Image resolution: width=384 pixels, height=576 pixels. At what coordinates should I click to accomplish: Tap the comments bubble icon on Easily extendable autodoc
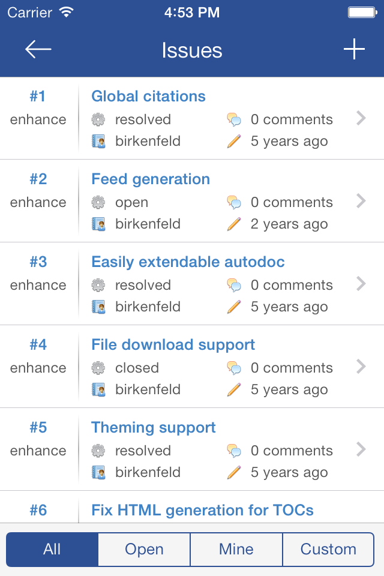234,285
